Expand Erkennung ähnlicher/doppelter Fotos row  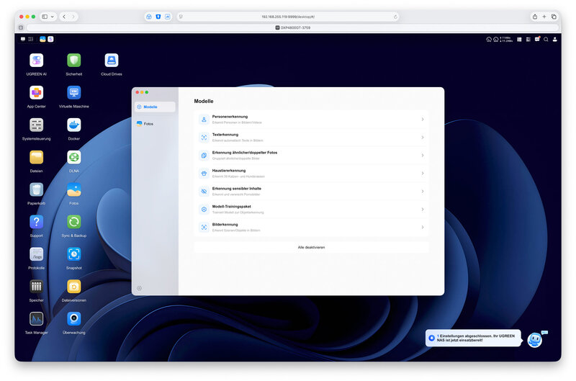(x=312, y=156)
